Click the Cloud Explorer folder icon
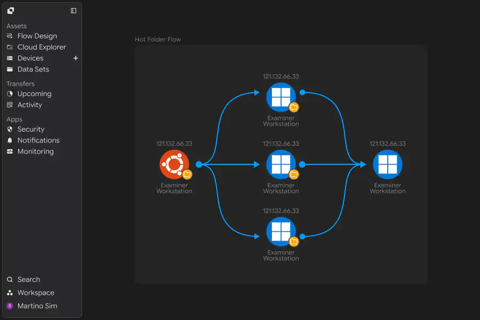Image resolution: width=480 pixels, height=320 pixels. (10, 47)
